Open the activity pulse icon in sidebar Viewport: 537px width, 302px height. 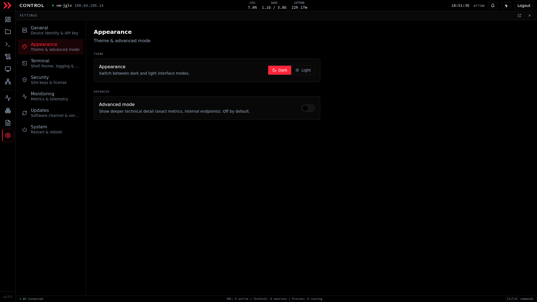pyautogui.click(x=8, y=98)
